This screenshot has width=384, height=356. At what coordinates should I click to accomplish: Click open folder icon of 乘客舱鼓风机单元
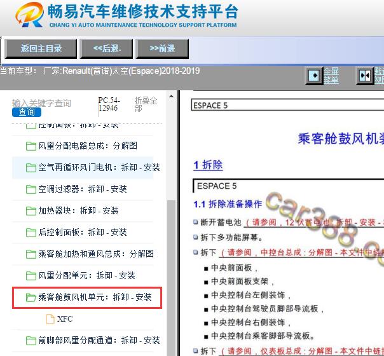[31, 298]
